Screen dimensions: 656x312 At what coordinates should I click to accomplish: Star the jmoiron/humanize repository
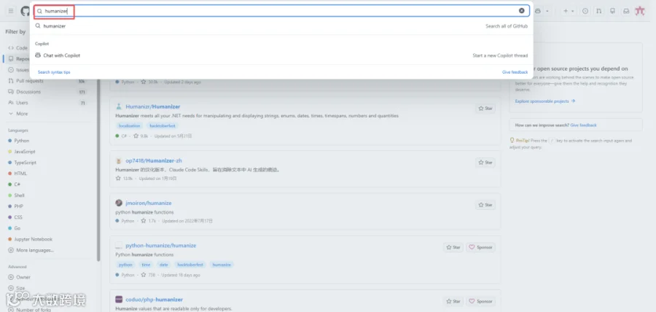point(485,205)
